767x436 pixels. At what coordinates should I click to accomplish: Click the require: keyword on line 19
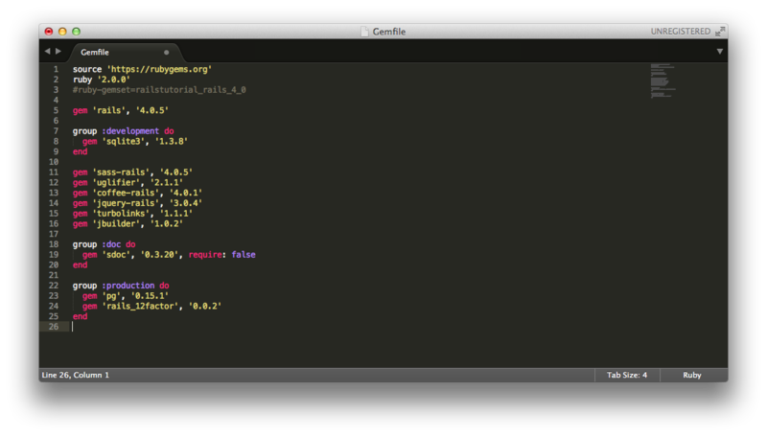point(207,255)
